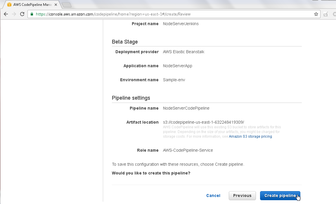
Task: Click the Previous button
Action: [x=242, y=196]
